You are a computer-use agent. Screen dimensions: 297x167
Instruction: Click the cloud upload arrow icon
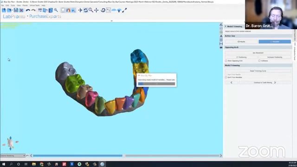(x=119, y=10)
